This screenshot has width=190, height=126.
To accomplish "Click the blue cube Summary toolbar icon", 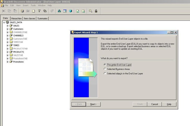I will click(70, 11).
